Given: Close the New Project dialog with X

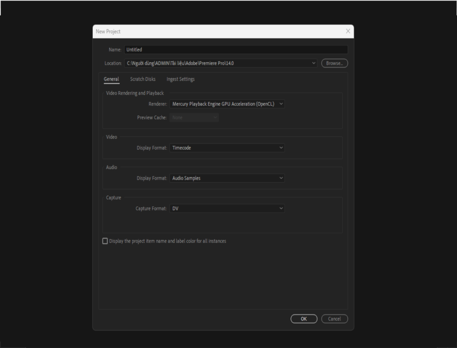Looking at the screenshot, I should pyautogui.click(x=348, y=31).
